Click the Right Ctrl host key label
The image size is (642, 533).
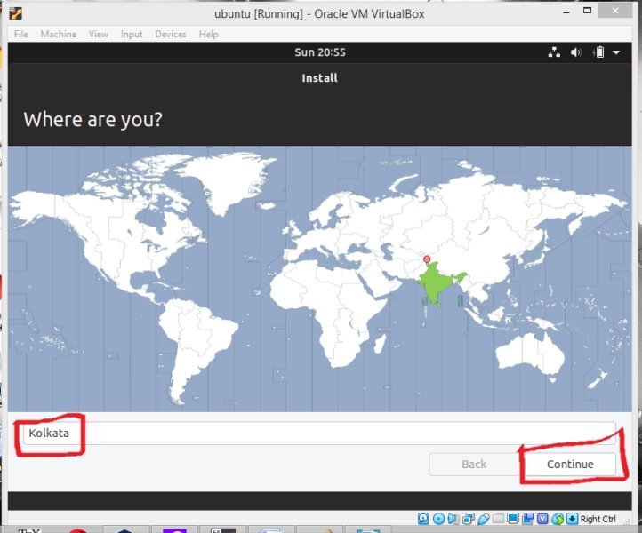click(x=598, y=519)
